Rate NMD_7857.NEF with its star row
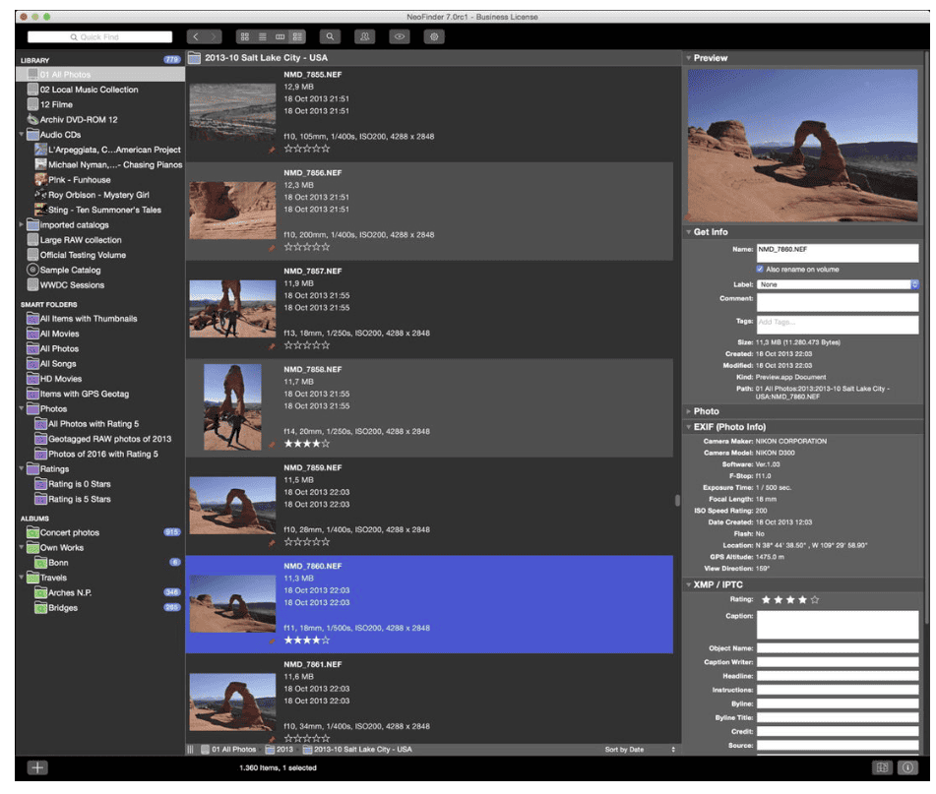The width and height of the screenshot is (936, 794). 307,345
